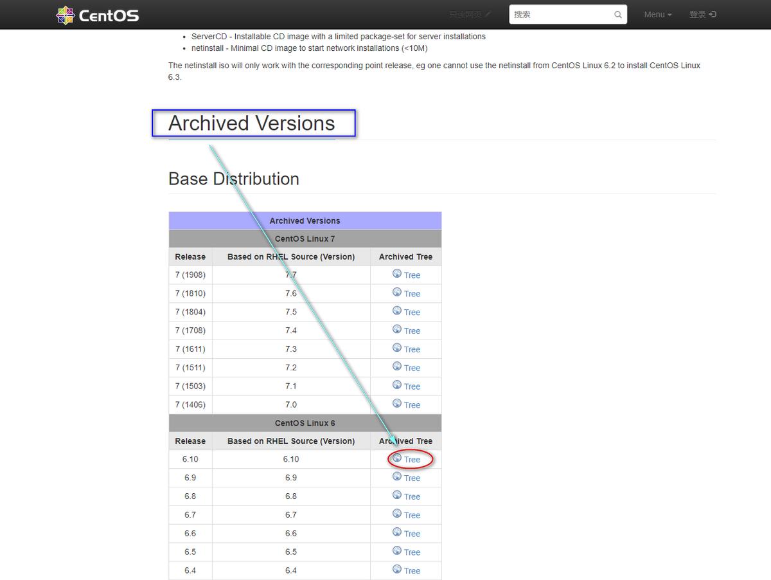Click Based on RHEL Source header under CentOS Linux 6
The height and width of the screenshot is (580, 771).
(x=291, y=441)
